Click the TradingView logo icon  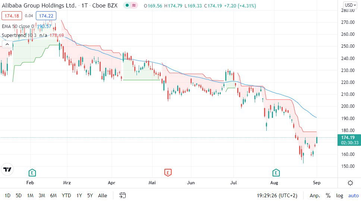pyautogui.click(x=7, y=169)
